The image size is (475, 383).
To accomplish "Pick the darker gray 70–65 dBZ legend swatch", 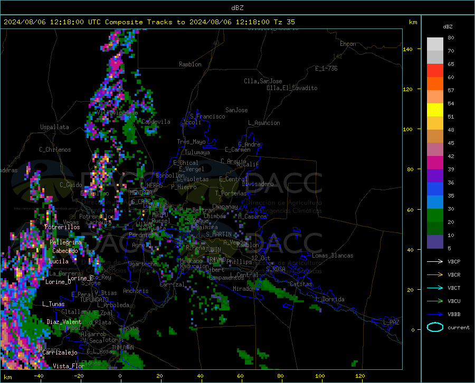I will coord(435,57).
